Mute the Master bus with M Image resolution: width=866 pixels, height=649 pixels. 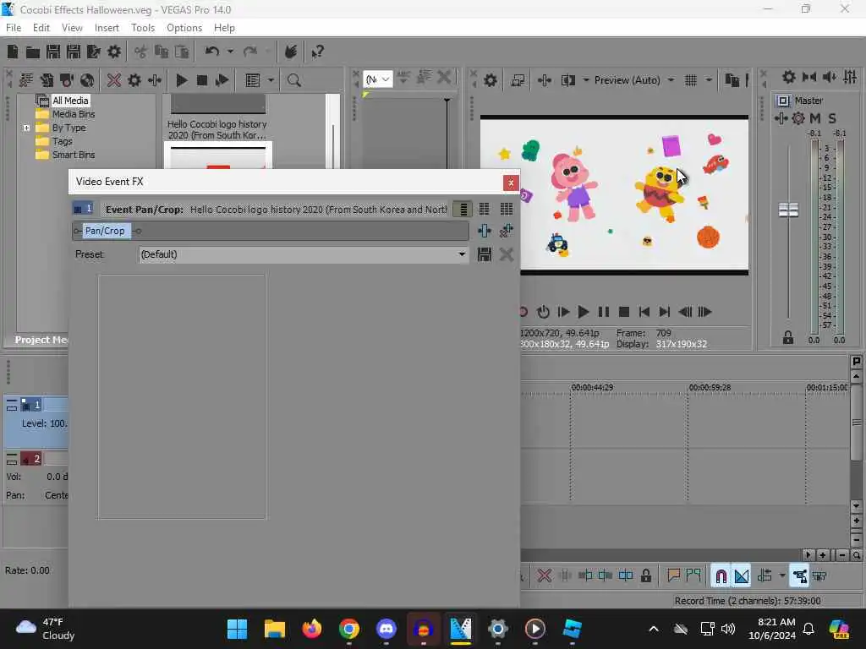click(x=814, y=118)
